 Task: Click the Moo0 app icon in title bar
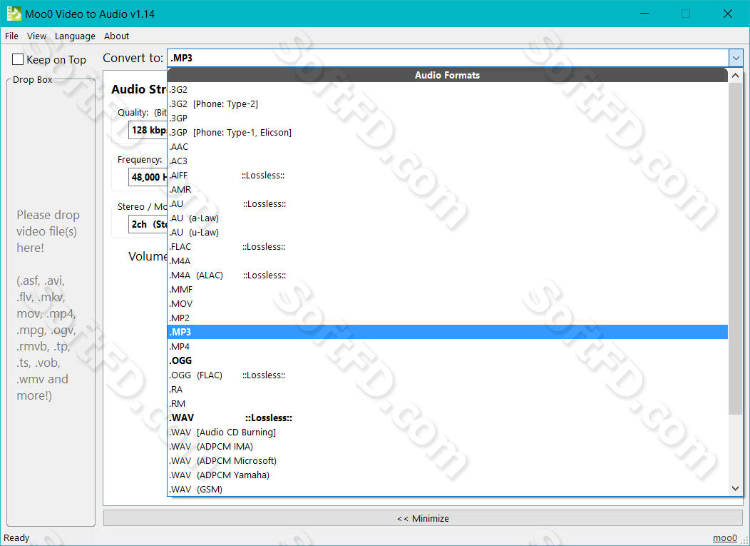14,14
